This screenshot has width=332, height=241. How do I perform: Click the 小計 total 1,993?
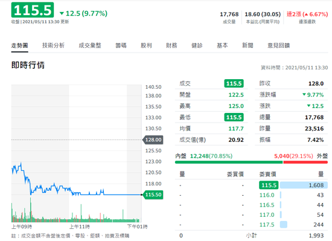pyautogui.click(x=316, y=236)
